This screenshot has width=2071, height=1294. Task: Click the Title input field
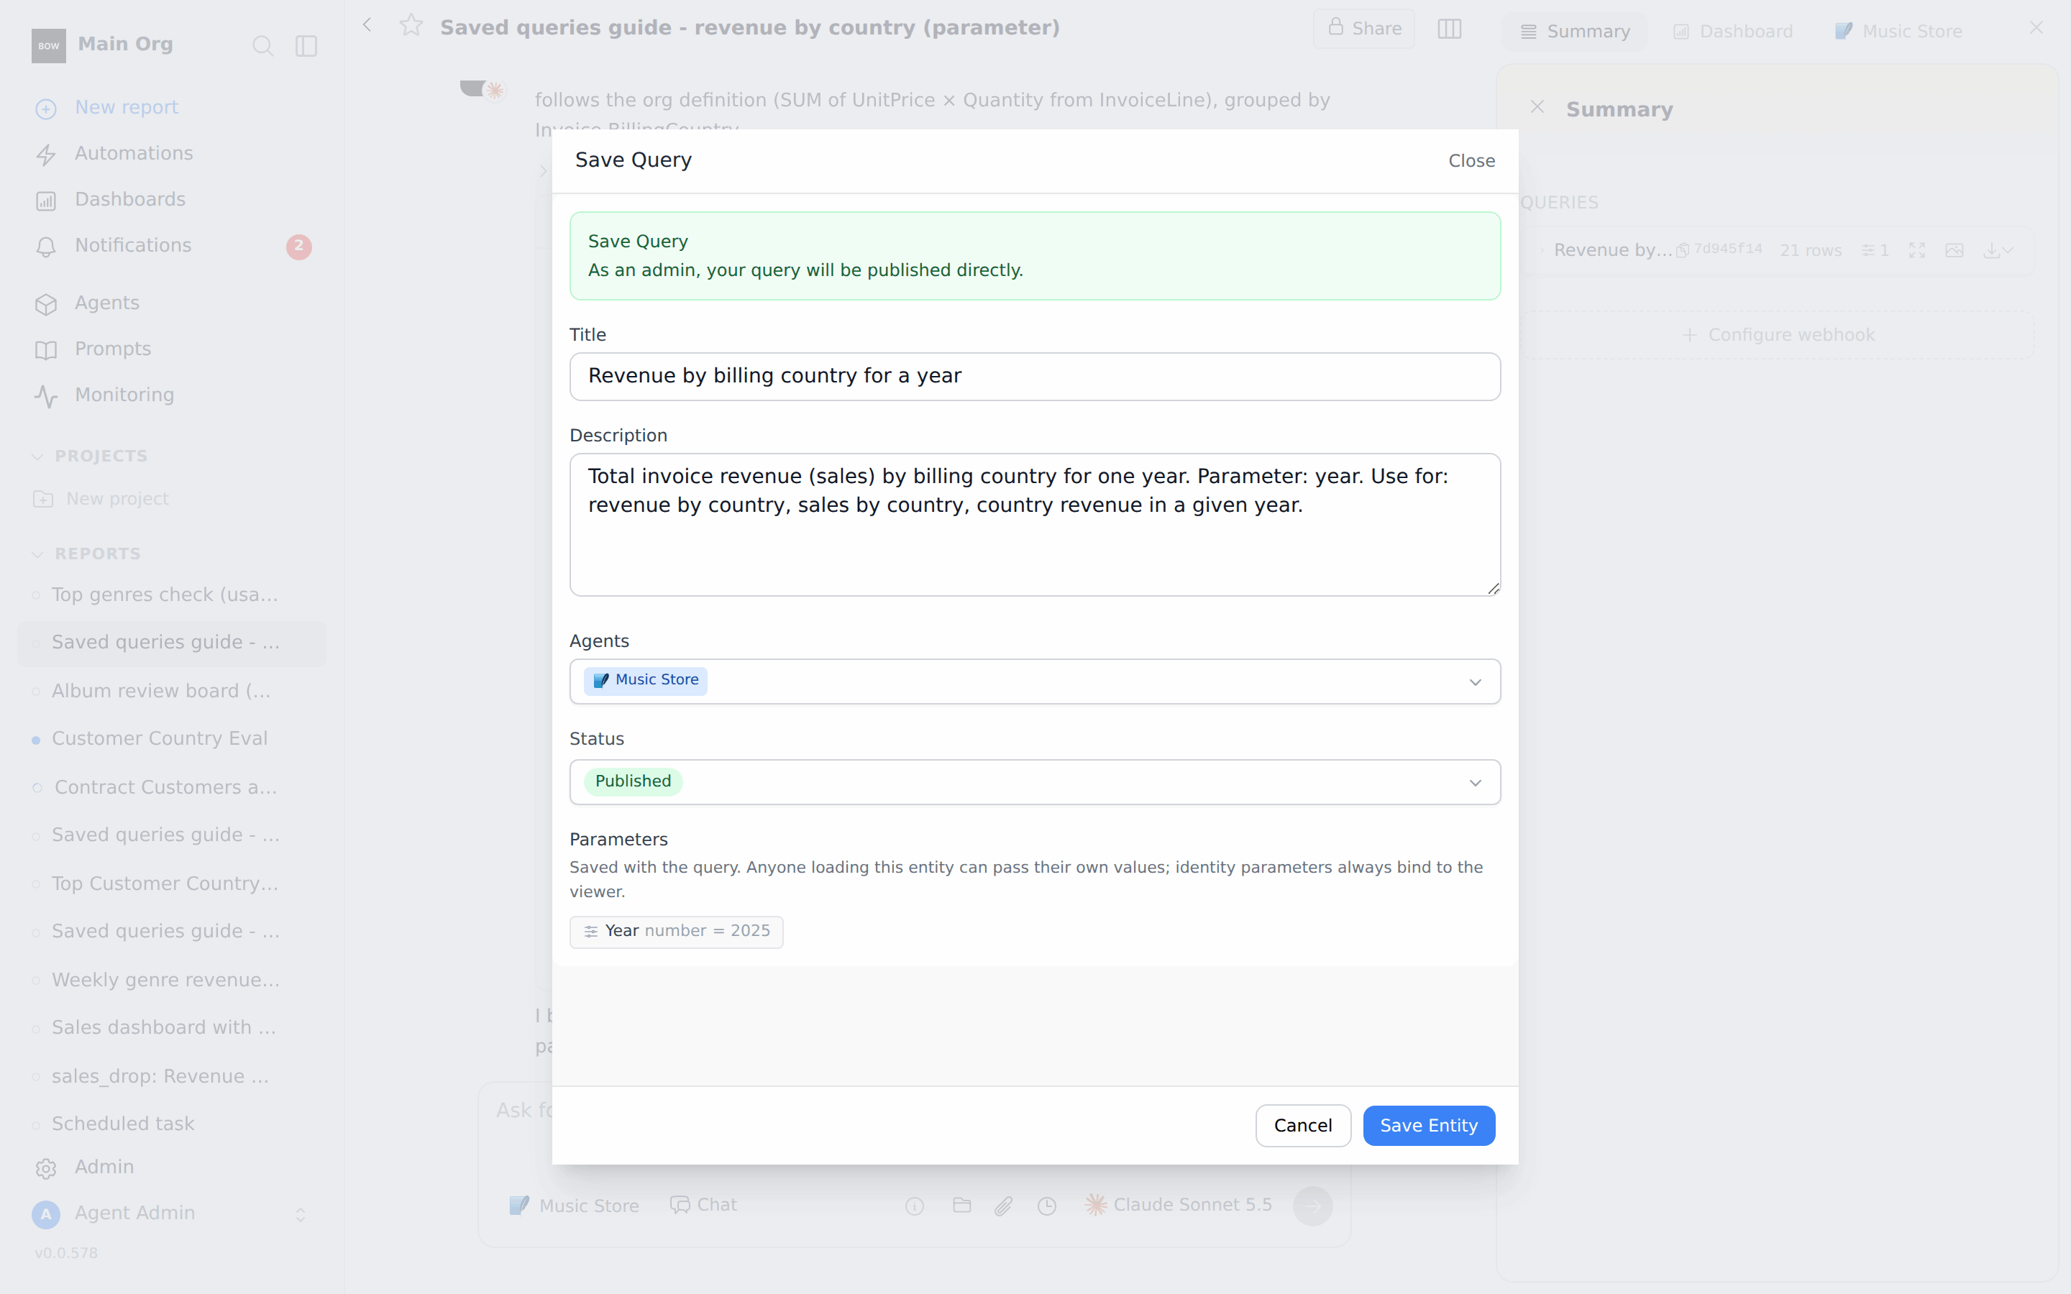tap(1035, 377)
